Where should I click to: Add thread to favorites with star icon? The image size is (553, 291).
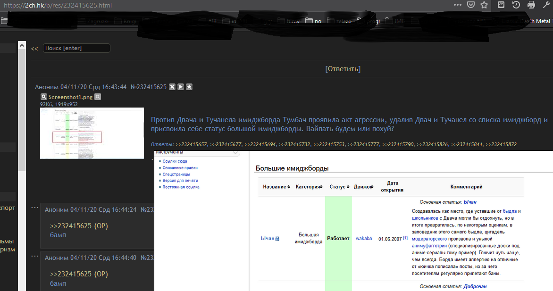pyautogui.click(x=189, y=87)
